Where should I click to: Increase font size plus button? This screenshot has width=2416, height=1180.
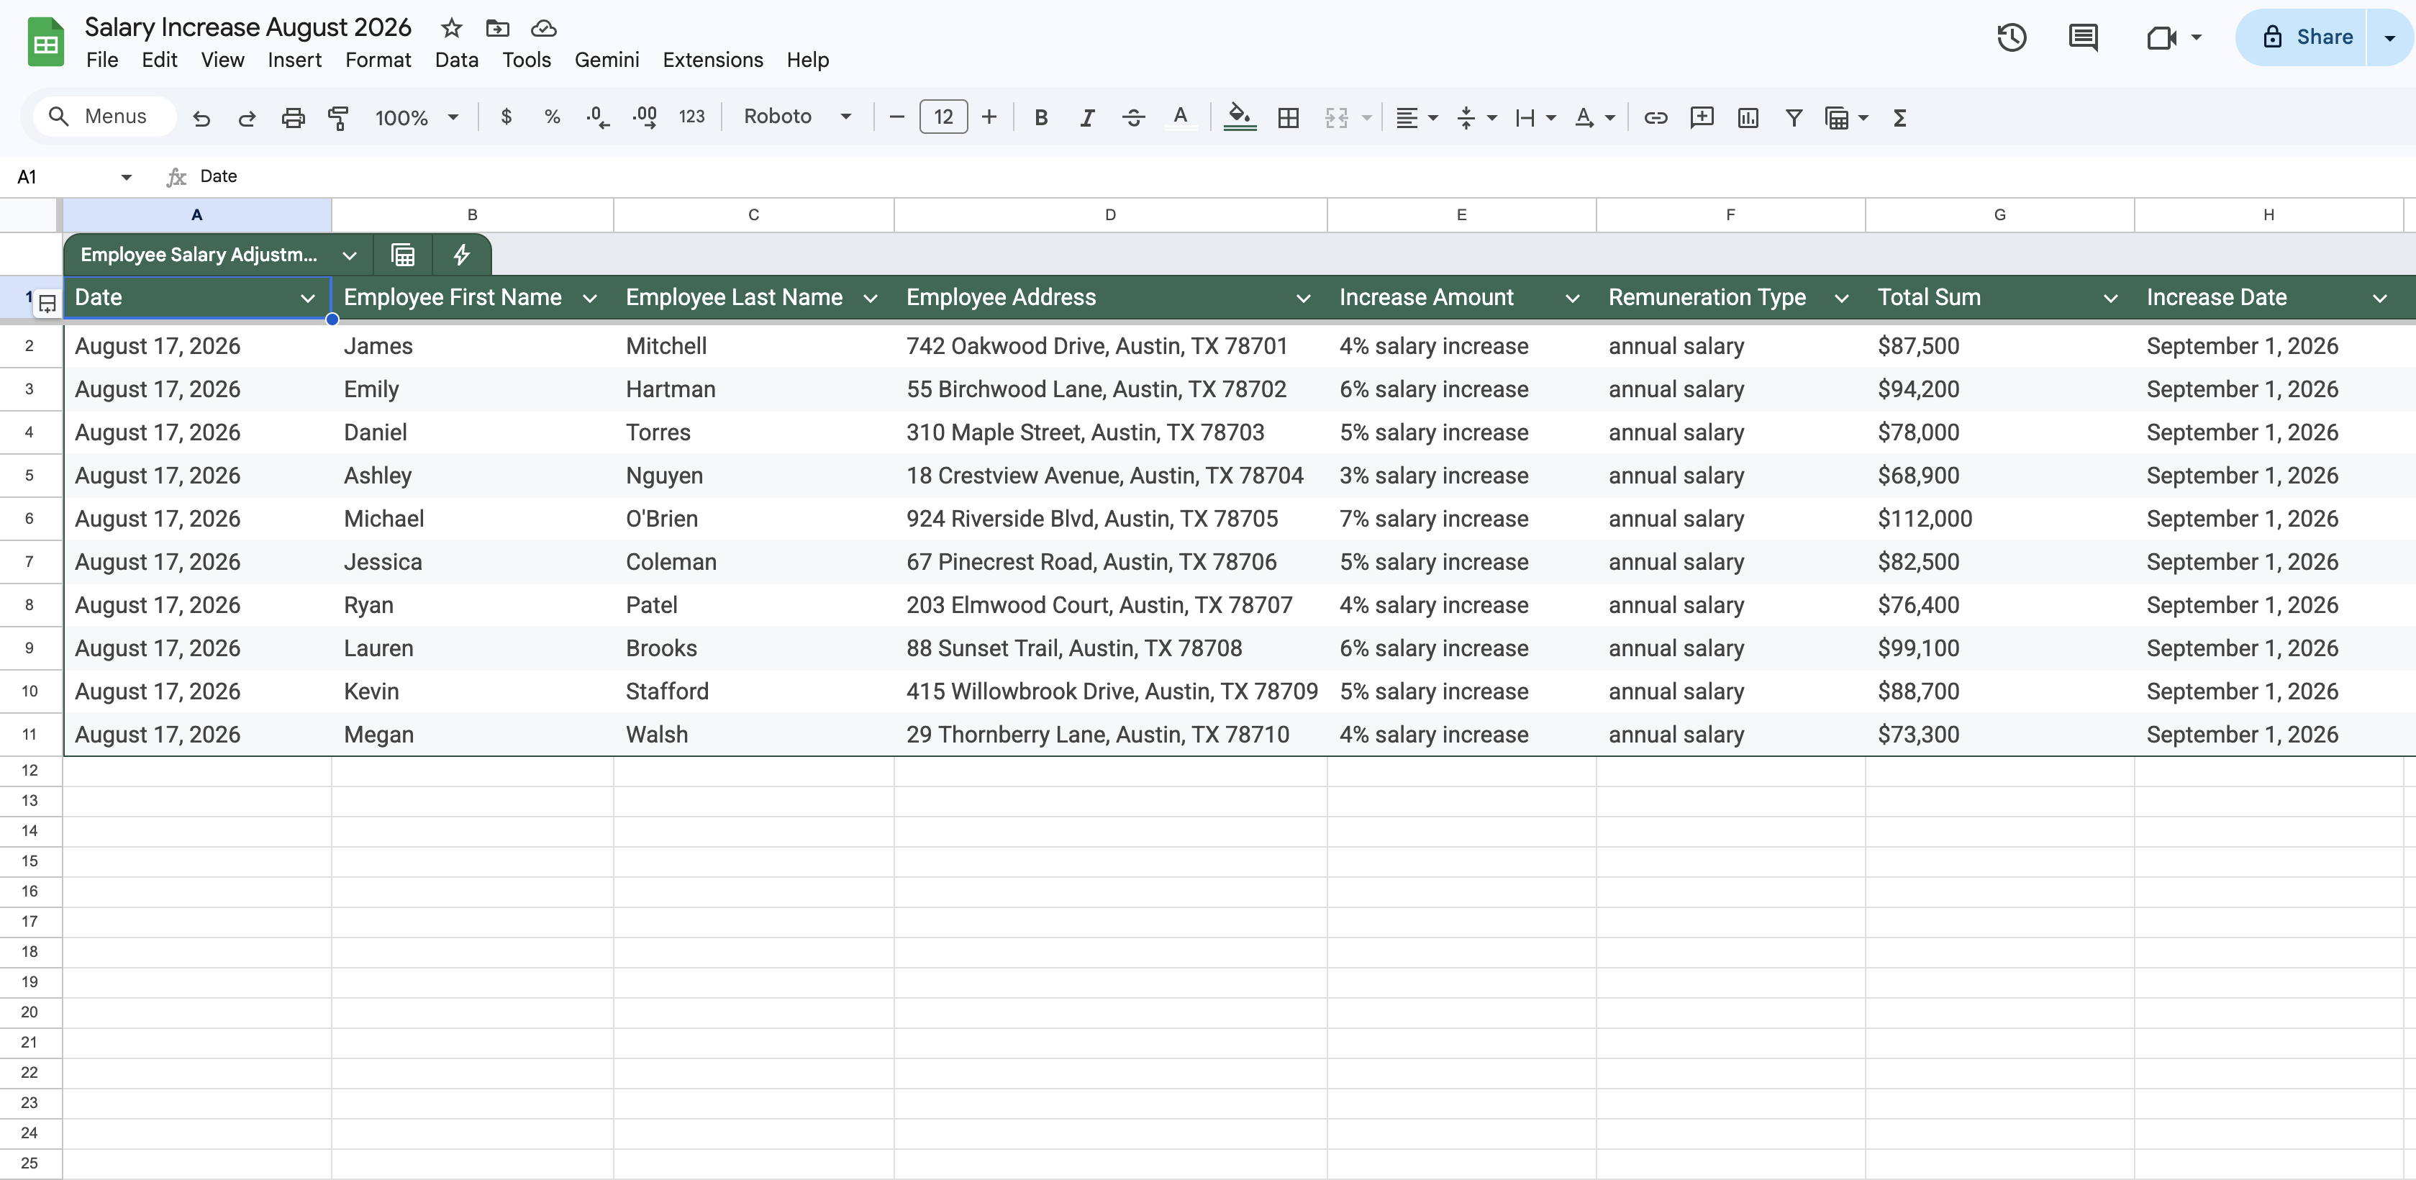(989, 117)
